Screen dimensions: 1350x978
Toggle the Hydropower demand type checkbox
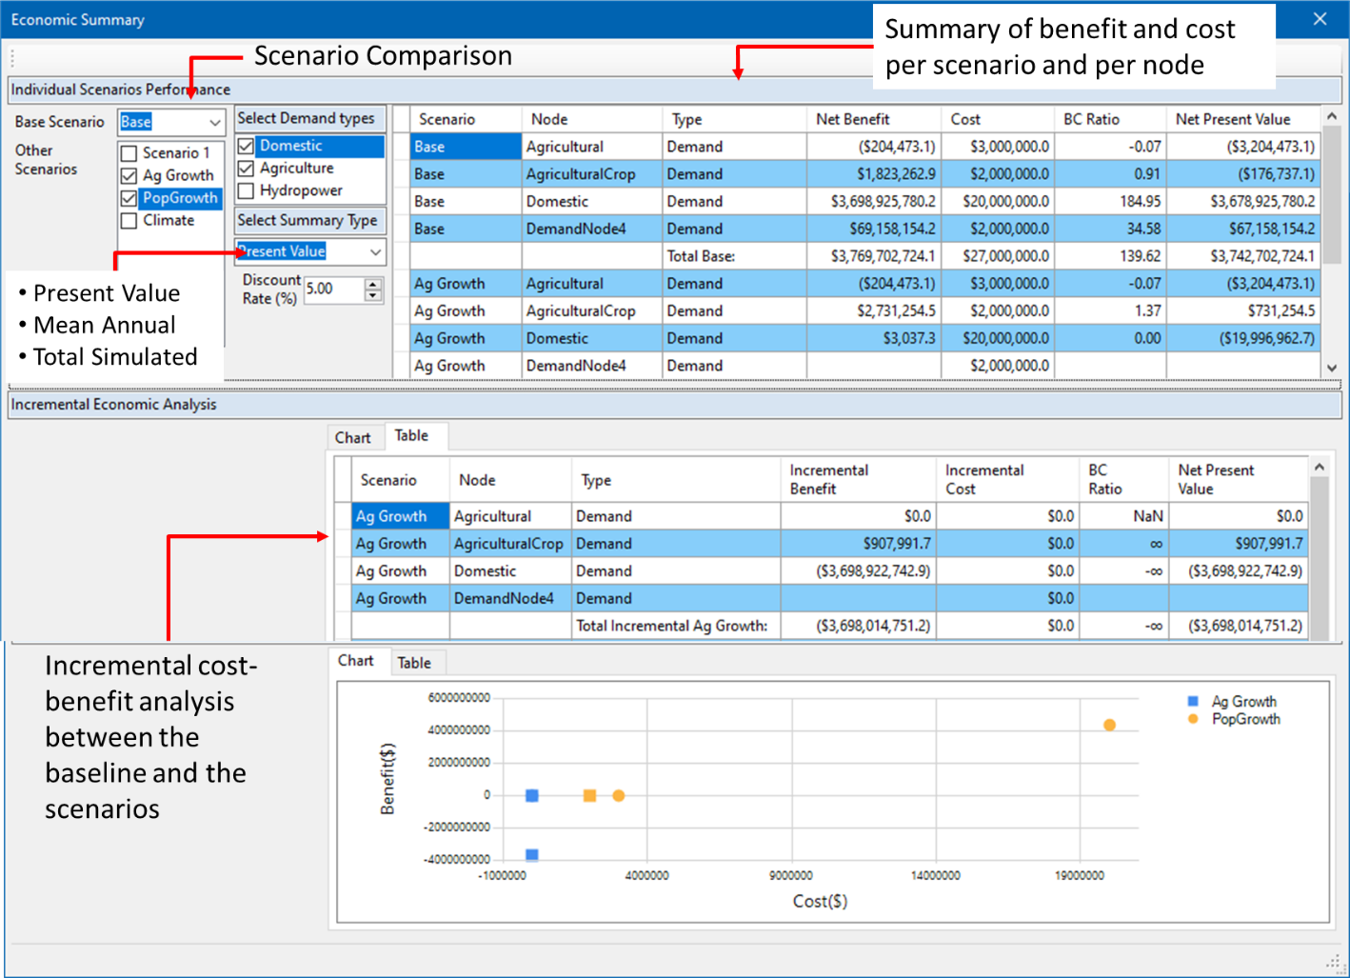(246, 190)
